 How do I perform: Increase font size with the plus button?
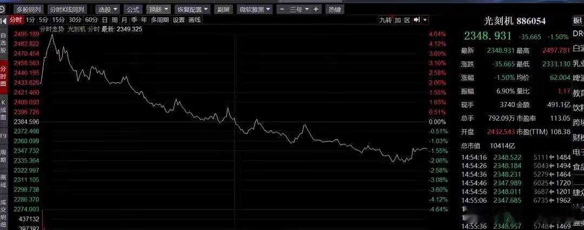(316, 9)
